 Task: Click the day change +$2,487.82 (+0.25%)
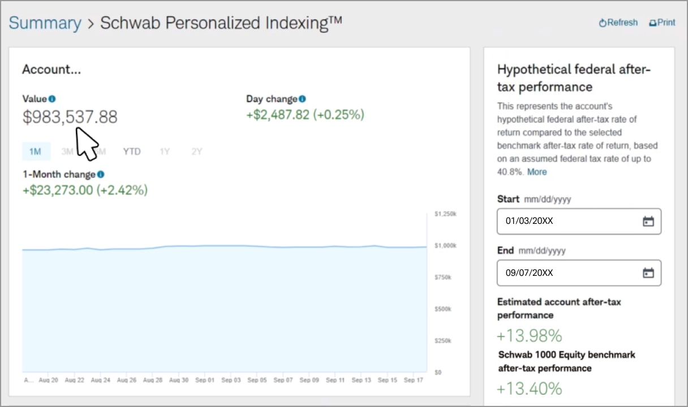[305, 115]
